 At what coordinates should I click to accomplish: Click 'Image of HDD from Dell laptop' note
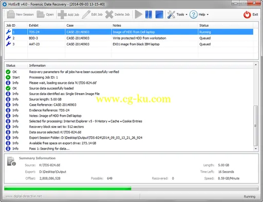[134, 32]
